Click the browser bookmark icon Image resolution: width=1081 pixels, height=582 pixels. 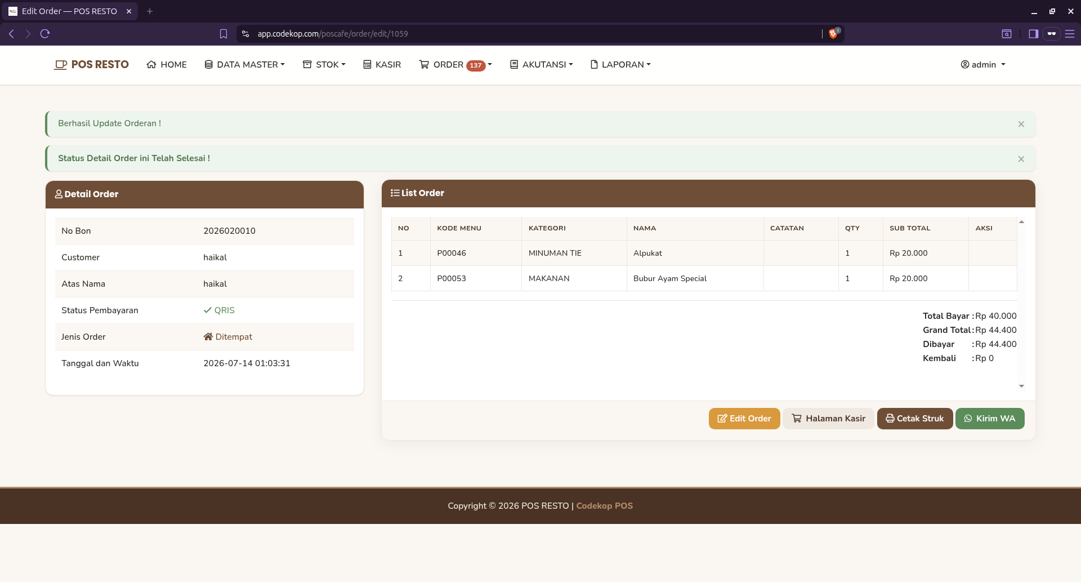[224, 34]
